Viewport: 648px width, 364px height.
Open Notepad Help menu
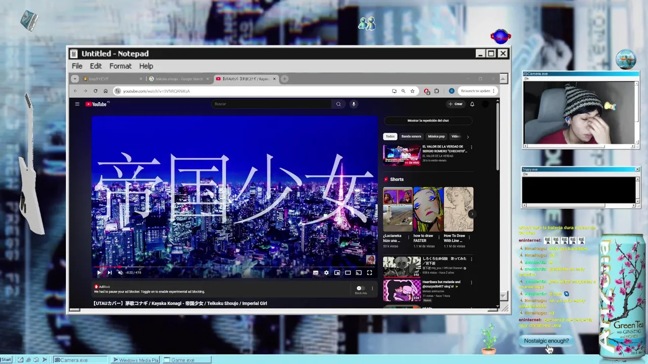click(x=146, y=66)
